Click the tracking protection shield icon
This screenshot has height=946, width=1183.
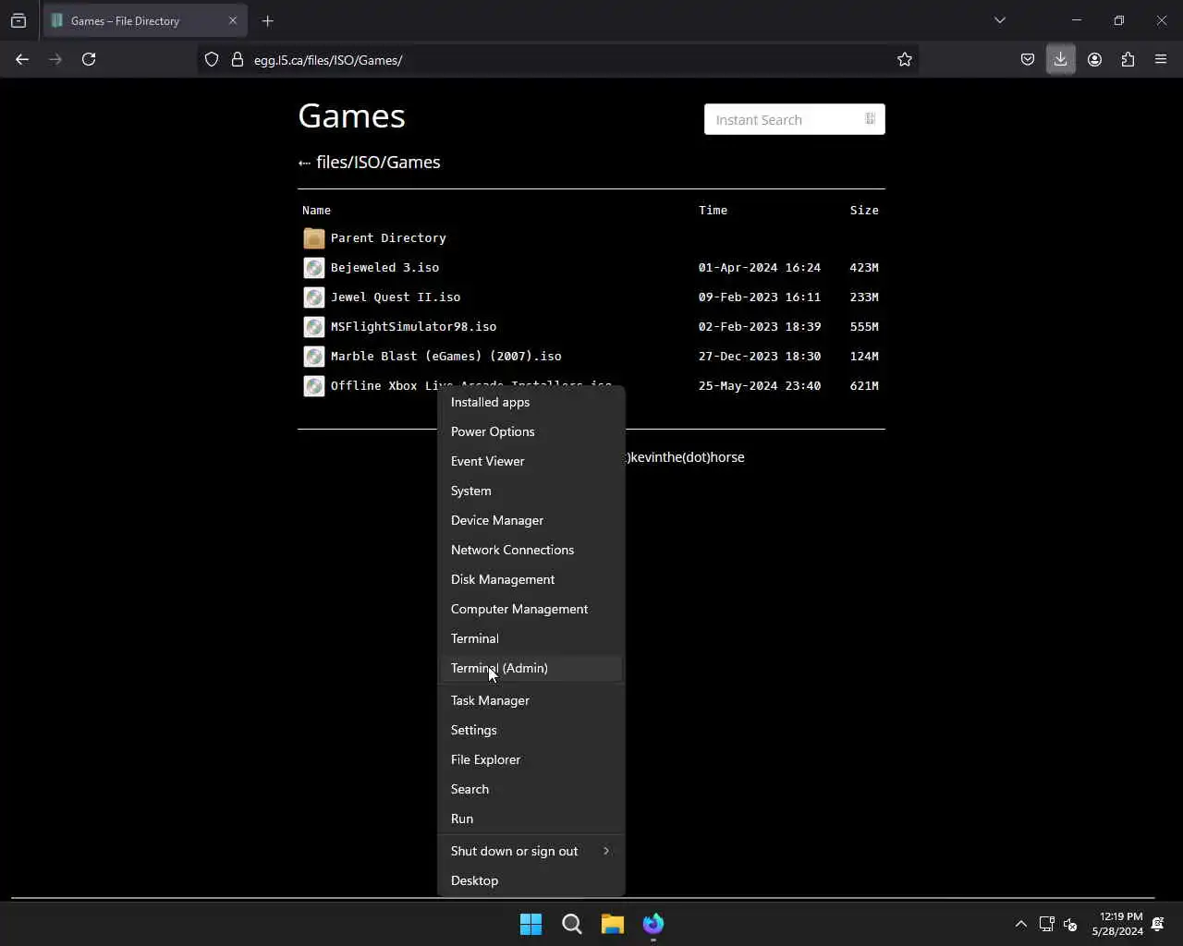pyautogui.click(x=212, y=59)
